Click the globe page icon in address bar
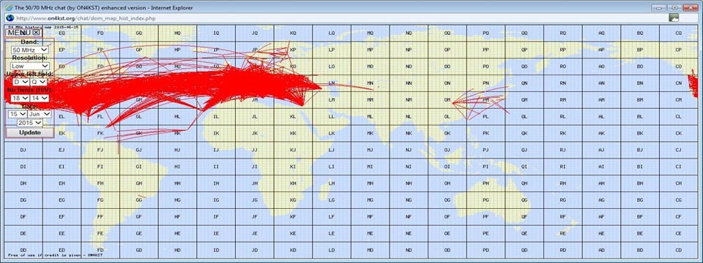Image resolution: width=703 pixels, height=263 pixels. [x=10, y=18]
